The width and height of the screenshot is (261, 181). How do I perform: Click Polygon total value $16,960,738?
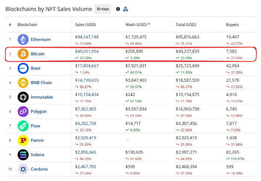pyautogui.click(x=188, y=109)
